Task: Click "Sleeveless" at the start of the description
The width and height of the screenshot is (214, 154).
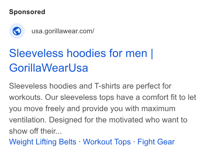Action: click(28, 86)
